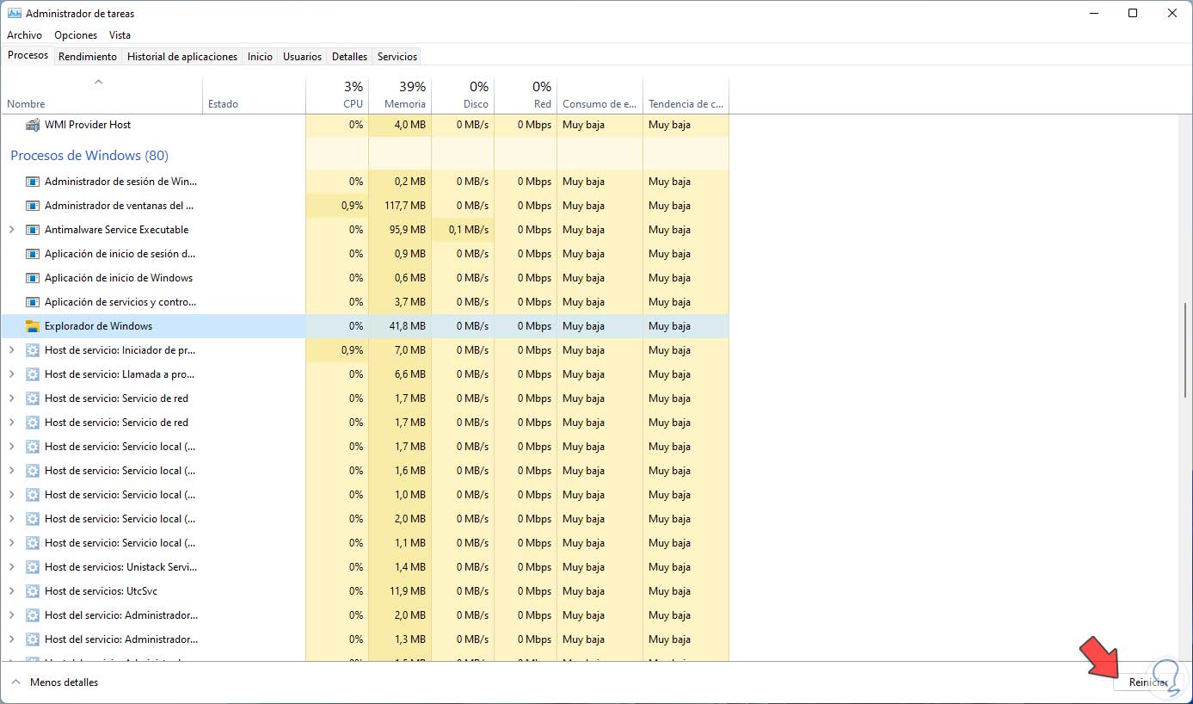
Task: Sort processes by Memoria column
Action: coord(400,96)
